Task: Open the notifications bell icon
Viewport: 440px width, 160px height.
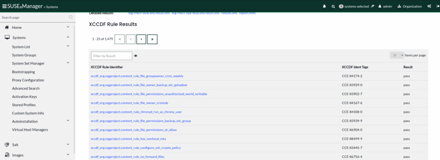Action: click(x=324, y=6)
